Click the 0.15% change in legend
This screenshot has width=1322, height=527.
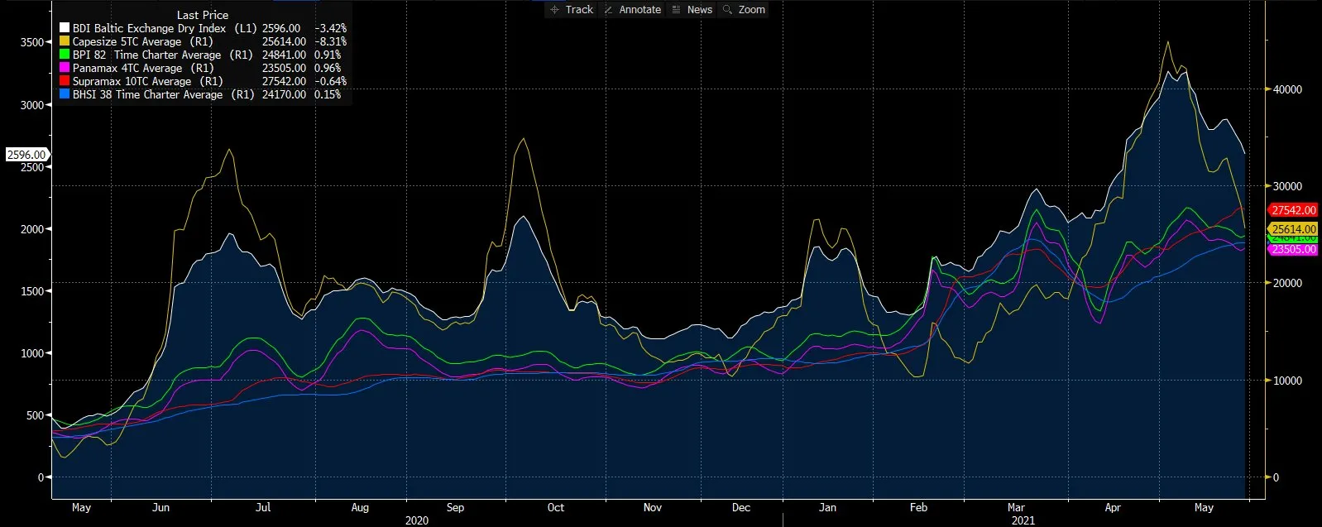pyautogui.click(x=328, y=94)
